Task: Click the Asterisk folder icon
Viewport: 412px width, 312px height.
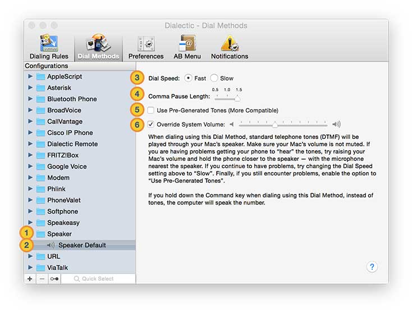Action: tap(40, 88)
